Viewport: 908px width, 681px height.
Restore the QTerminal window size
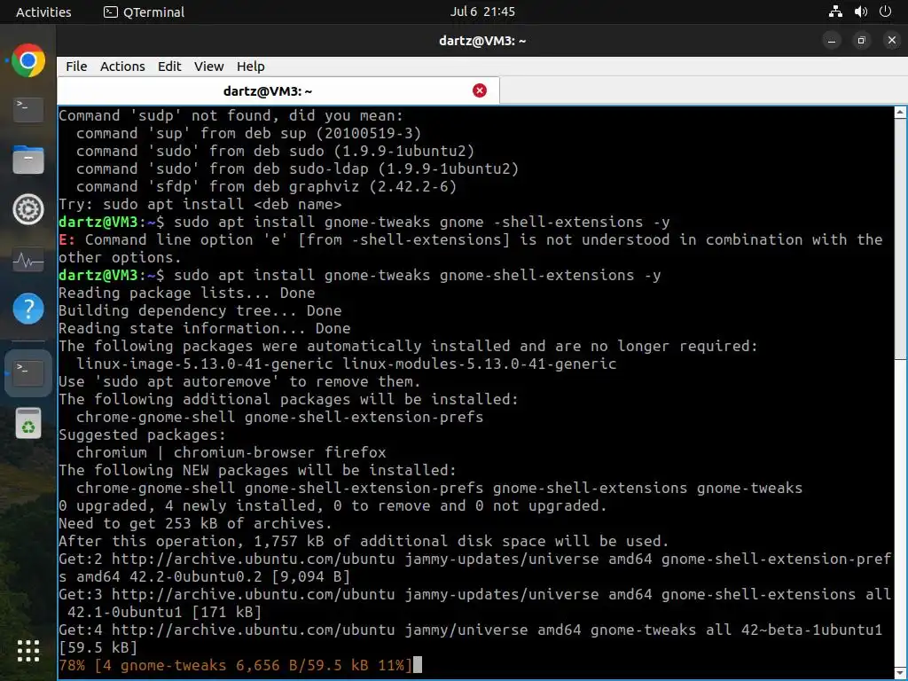coord(861,41)
